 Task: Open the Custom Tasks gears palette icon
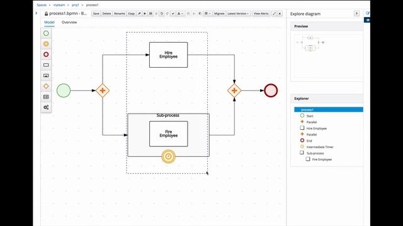(46, 107)
